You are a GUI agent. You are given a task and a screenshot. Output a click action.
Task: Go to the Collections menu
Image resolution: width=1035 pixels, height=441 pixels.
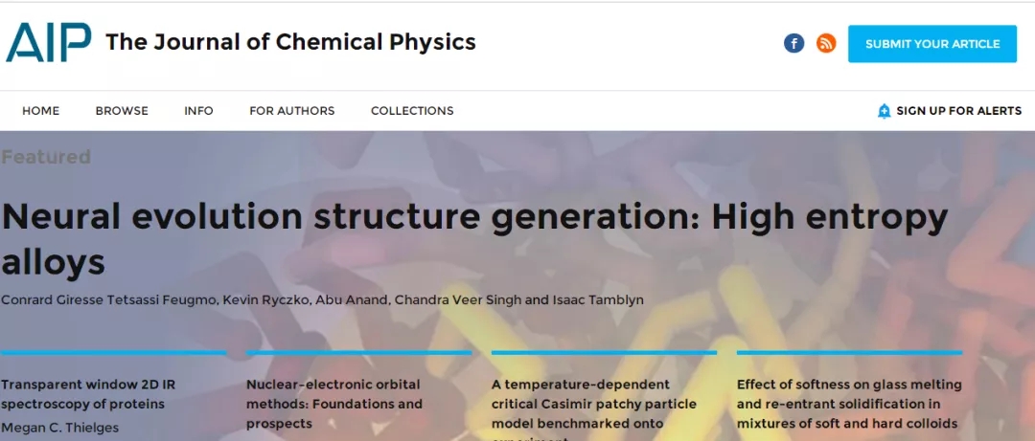(x=412, y=111)
